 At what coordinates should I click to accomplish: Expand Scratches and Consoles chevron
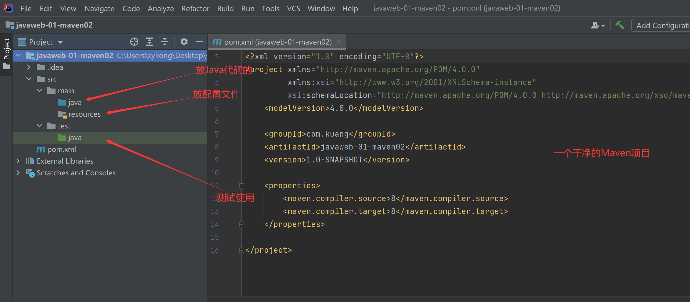click(x=18, y=173)
